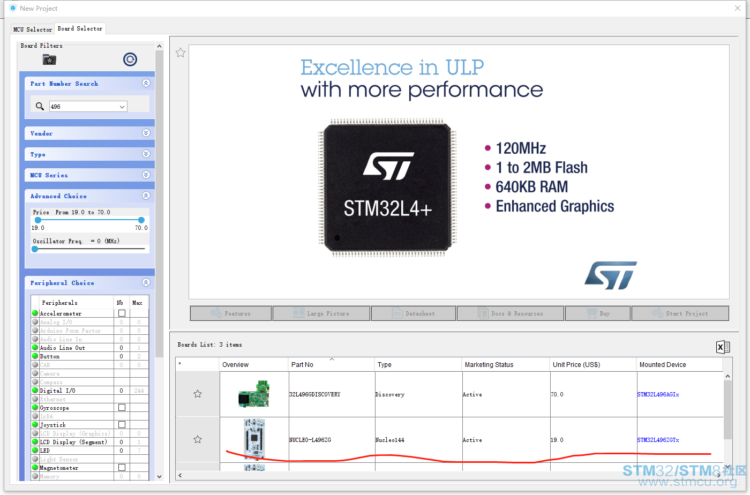The width and height of the screenshot is (750, 495).
Task: Expand the MCU Series filter section
Action: click(x=146, y=175)
